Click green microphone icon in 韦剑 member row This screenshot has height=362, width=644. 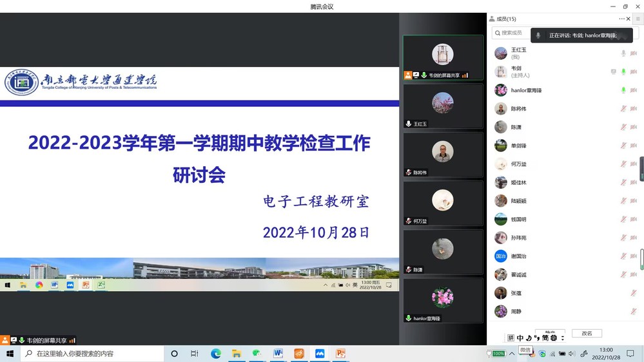coord(623,72)
